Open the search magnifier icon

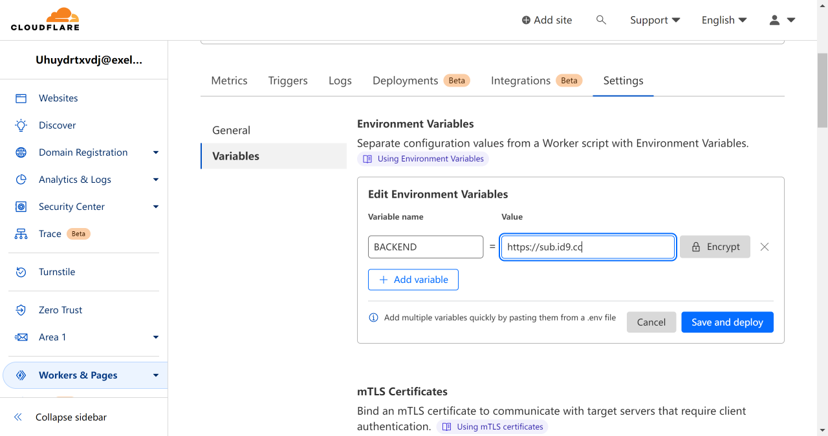[601, 20]
